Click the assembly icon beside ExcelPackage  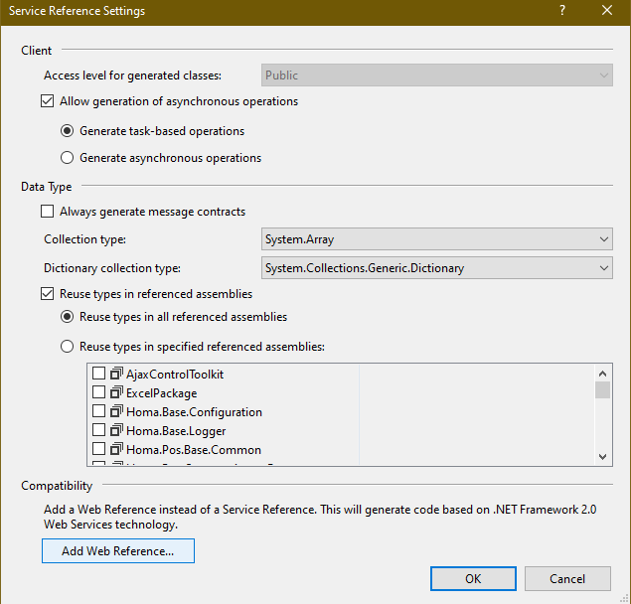coord(116,392)
